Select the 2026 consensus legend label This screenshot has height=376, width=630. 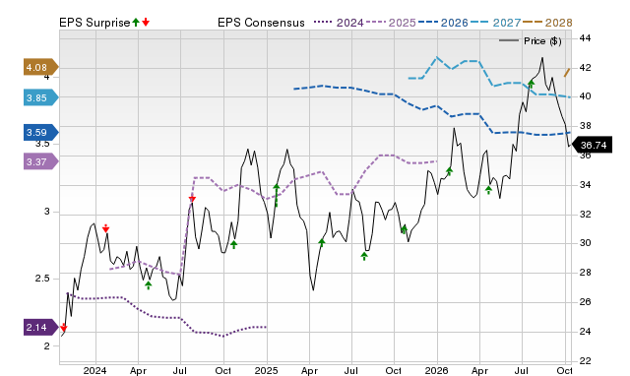pyautogui.click(x=454, y=23)
